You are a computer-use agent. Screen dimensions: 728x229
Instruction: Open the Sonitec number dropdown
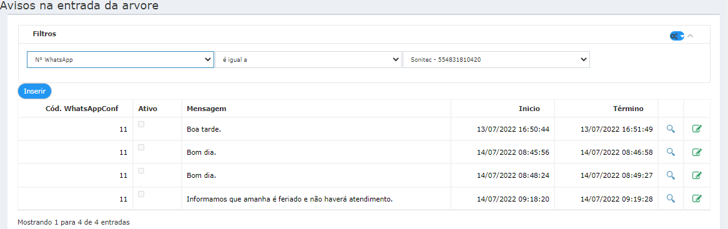pyautogui.click(x=496, y=59)
